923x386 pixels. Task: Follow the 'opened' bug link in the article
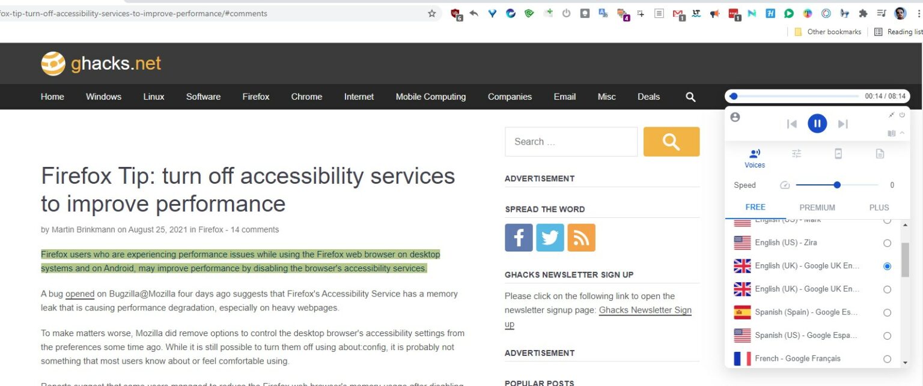80,294
